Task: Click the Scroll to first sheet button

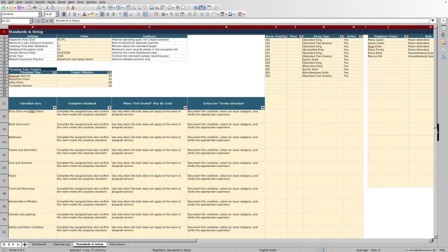Action: point(3,245)
